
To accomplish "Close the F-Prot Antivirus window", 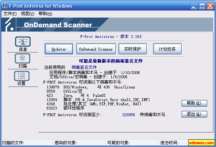I will tap(210, 6).
